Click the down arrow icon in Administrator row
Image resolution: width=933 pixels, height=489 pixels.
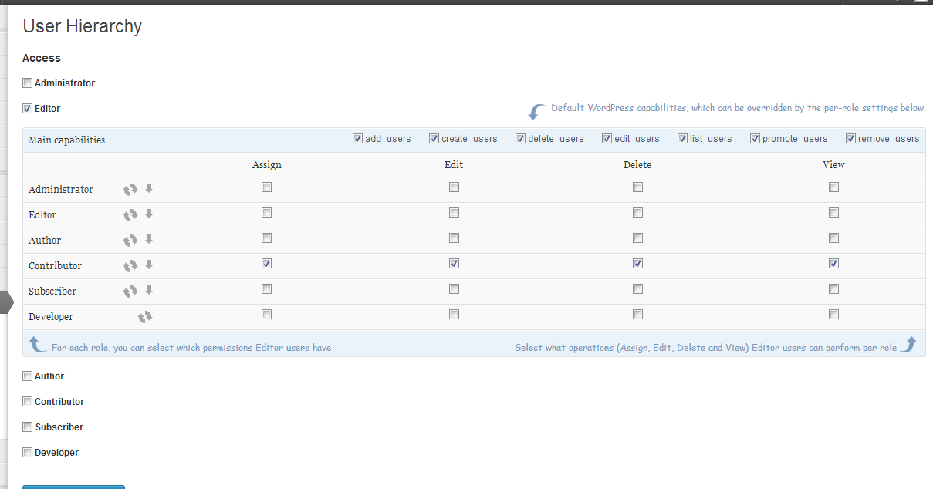(x=149, y=188)
